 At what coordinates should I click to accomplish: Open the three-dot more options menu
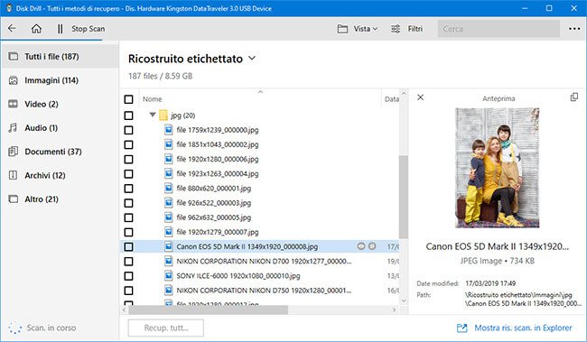(x=574, y=29)
